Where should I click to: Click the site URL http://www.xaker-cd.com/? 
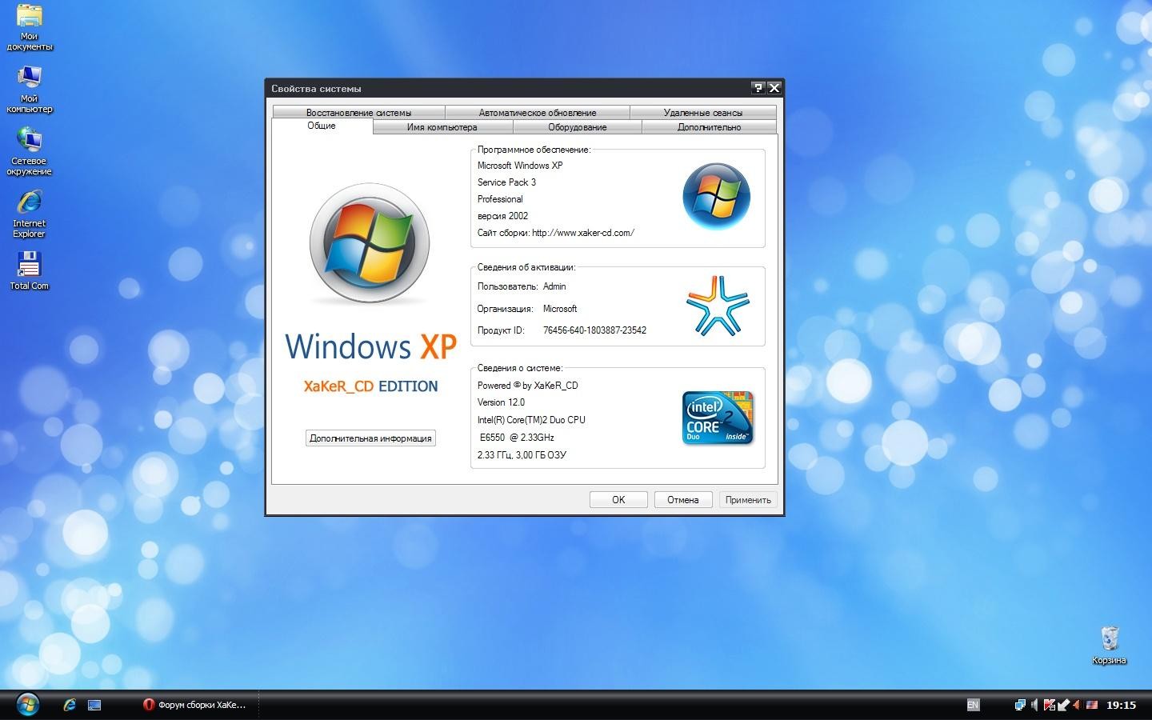(x=583, y=233)
